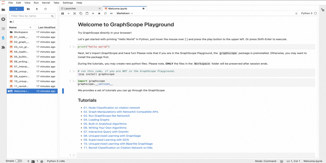Viewport: 326px width, 163px height.
Task: Open the Markdown cell type dropdown
Action: click(x=124, y=13)
